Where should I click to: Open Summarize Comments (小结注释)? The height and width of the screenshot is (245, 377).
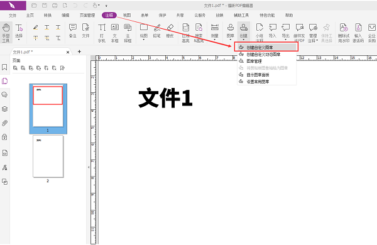coord(260,33)
